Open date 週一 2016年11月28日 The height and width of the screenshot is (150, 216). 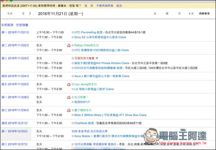15,97
